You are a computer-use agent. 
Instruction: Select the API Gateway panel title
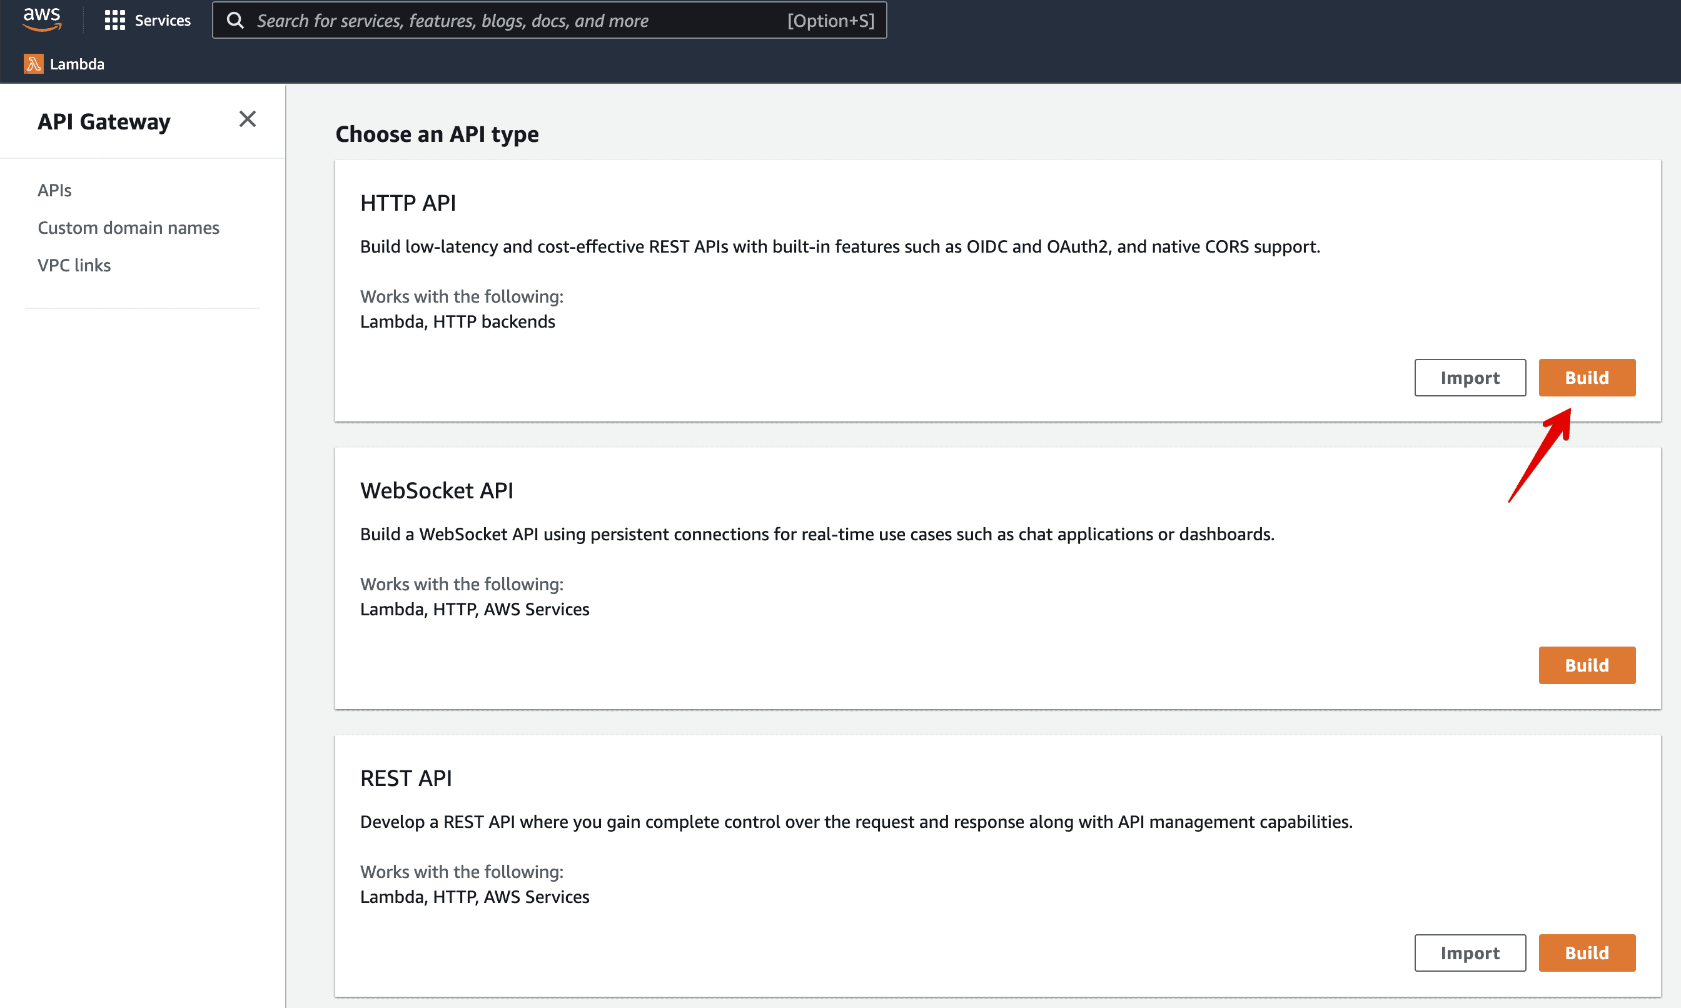point(104,121)
